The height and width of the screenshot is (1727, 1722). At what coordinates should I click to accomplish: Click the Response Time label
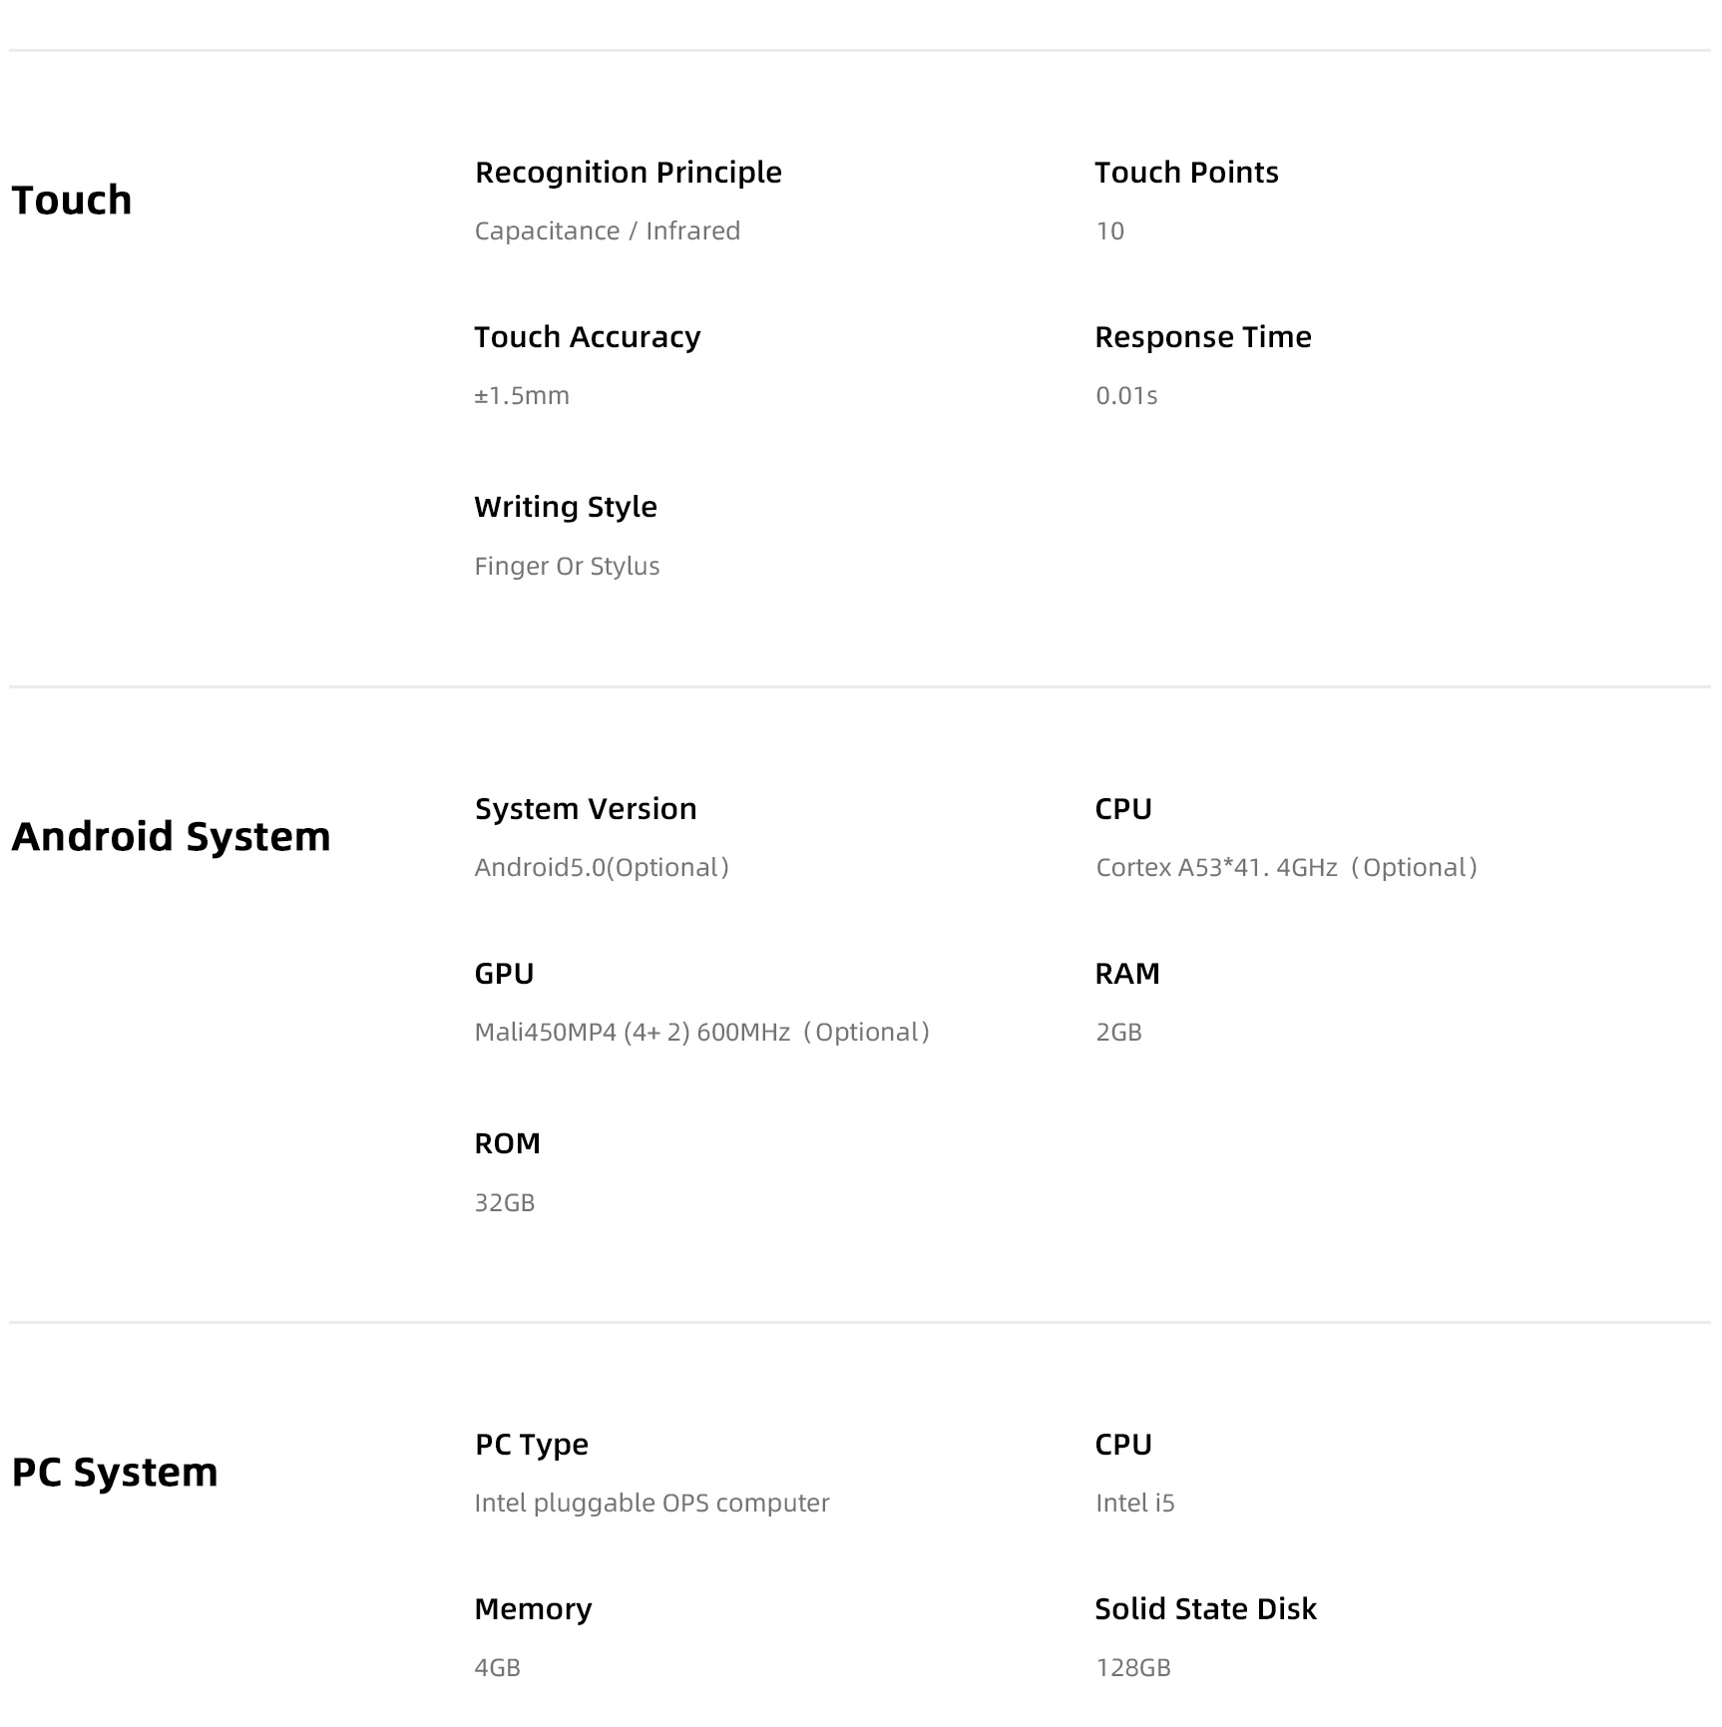[1203, 337]
